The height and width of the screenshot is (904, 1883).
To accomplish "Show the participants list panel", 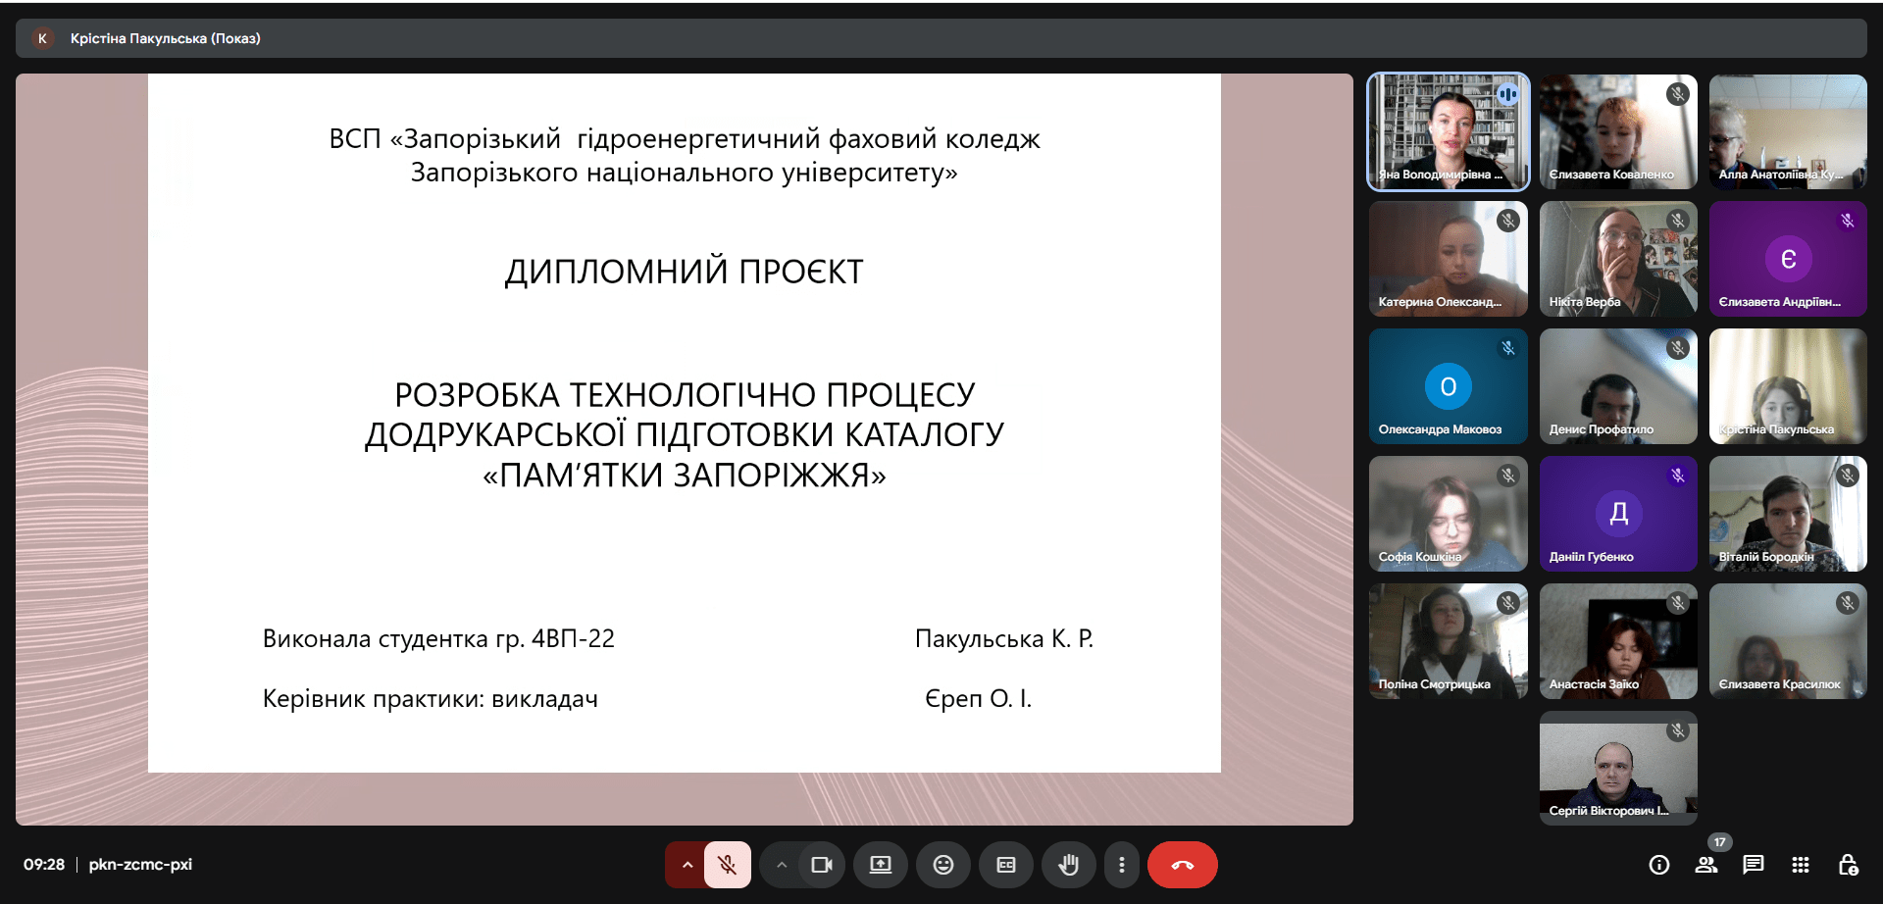I will click(1706, 865).
